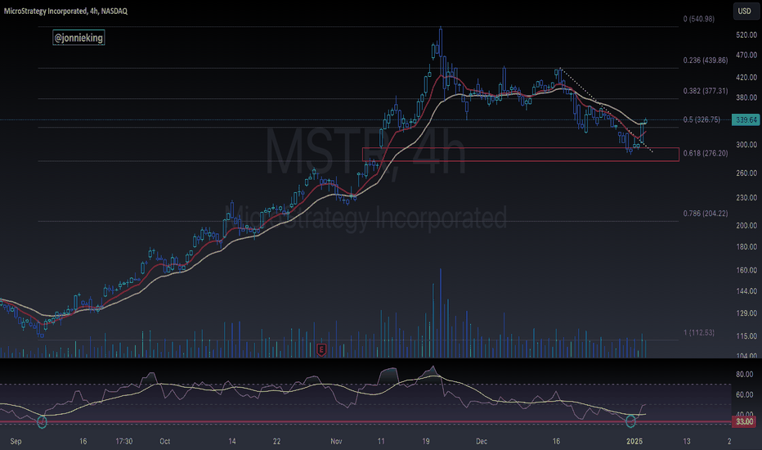
Task: Click the red RSI level tag 33.00
Action: pos(744,422)
